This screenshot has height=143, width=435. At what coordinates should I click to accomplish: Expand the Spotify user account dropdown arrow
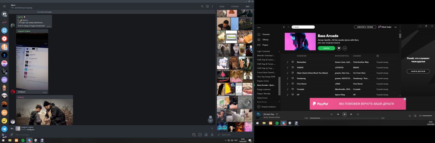[396, 27]
